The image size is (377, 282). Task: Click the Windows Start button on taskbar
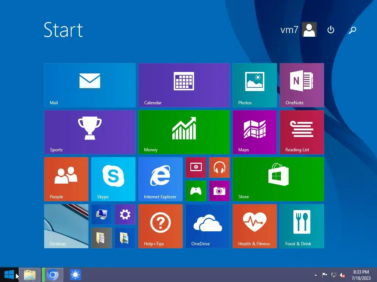click(9, 275)
